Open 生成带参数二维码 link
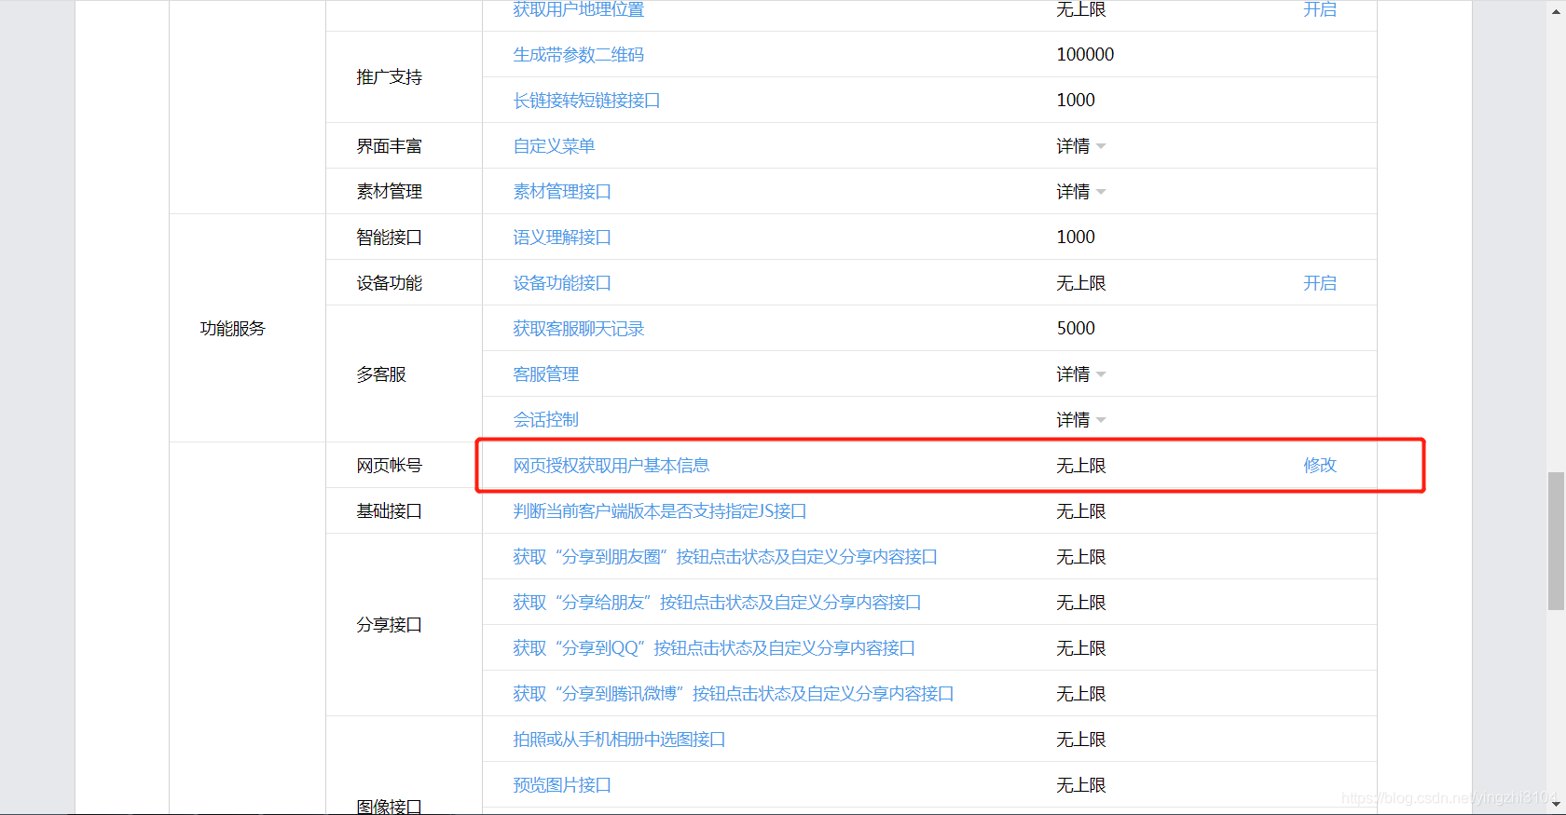 point(578,55)
